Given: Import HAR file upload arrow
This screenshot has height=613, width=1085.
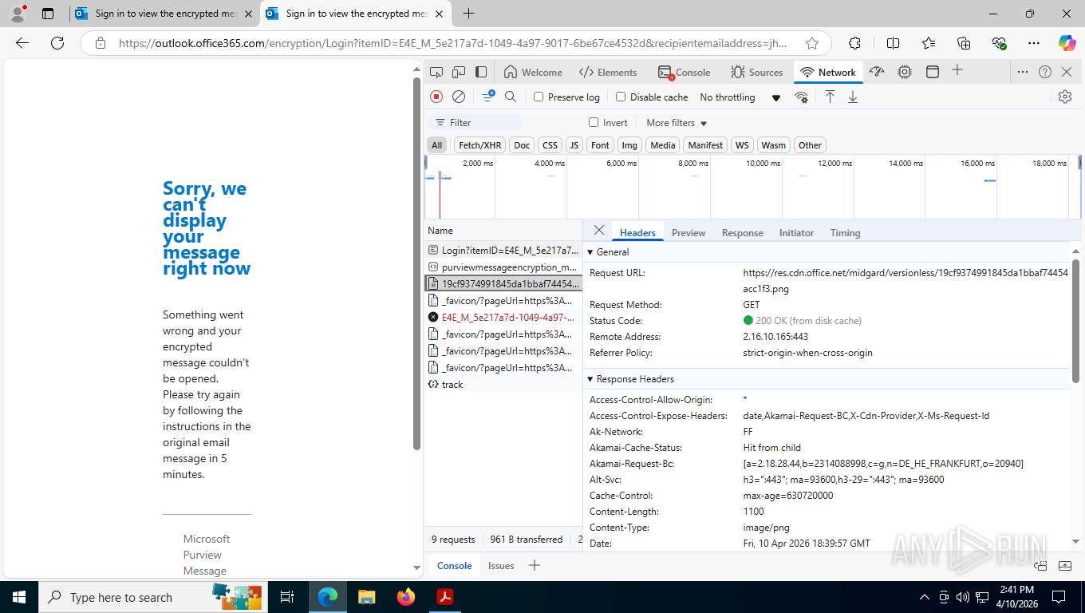Looking at the screenshot, I should (x=830, y=97).
